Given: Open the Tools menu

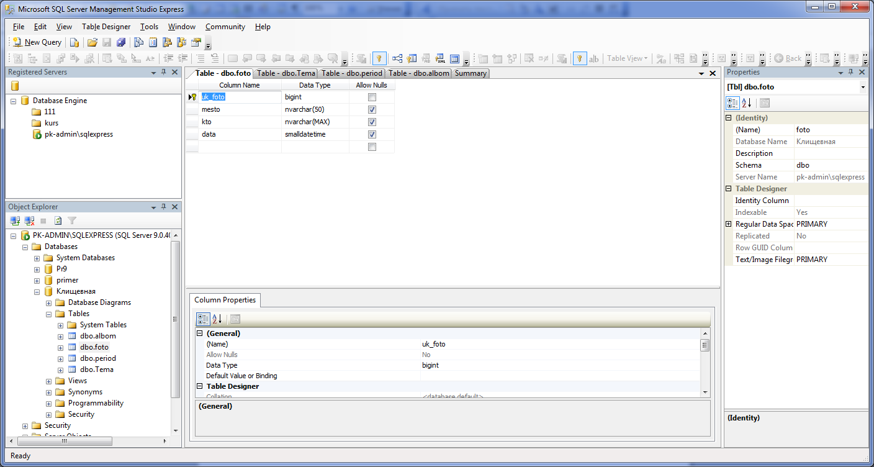Looking at the screenshot, I should (149, 27).
